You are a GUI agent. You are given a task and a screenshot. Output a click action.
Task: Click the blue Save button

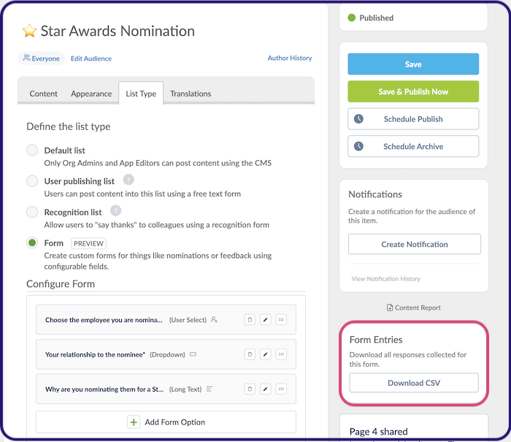pyautogui.click(x=413, y=64)
